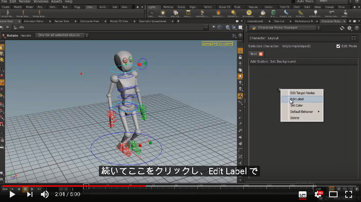Uncheck the Edit Mode checkbox

point(338,46)
